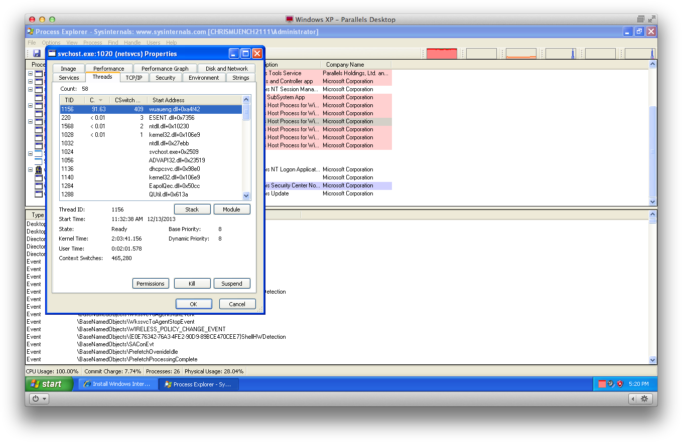Open the power button dropdown arrow
682x442 pixels.
pos(44,398)
